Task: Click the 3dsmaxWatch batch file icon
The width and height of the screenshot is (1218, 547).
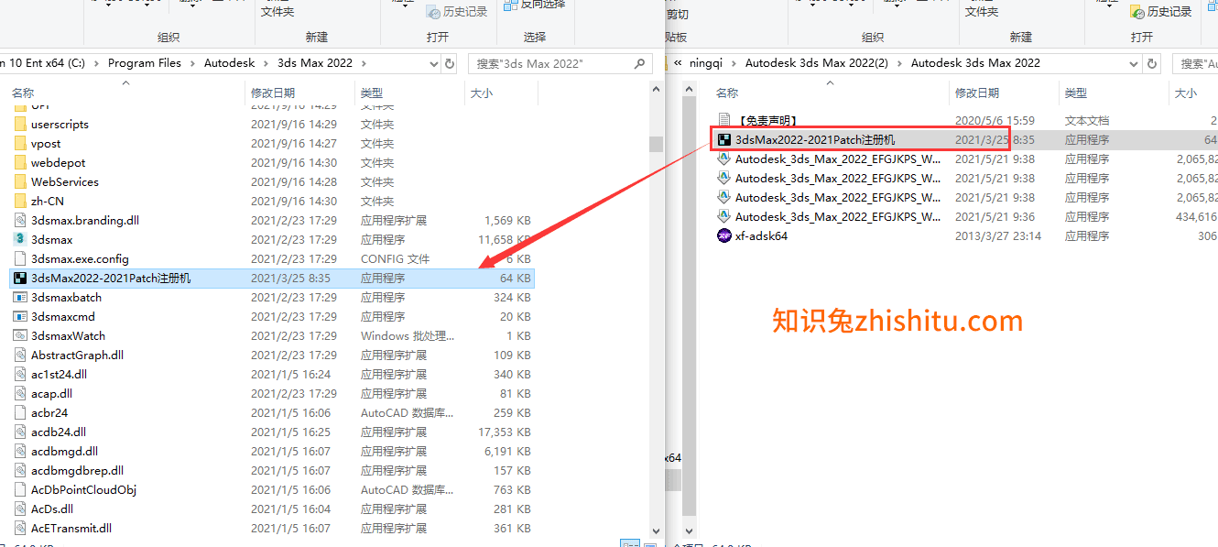Action: [20, 336]
